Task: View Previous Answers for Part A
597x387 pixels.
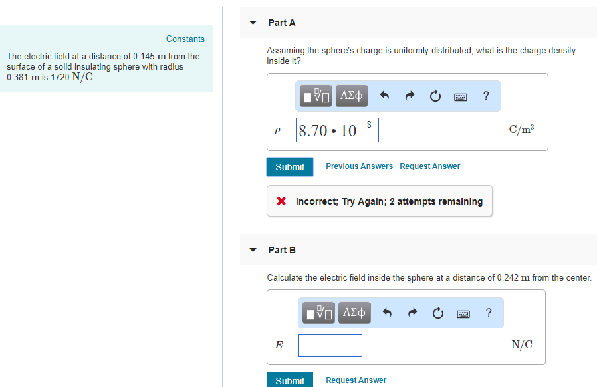Action: tap(359, 166)
